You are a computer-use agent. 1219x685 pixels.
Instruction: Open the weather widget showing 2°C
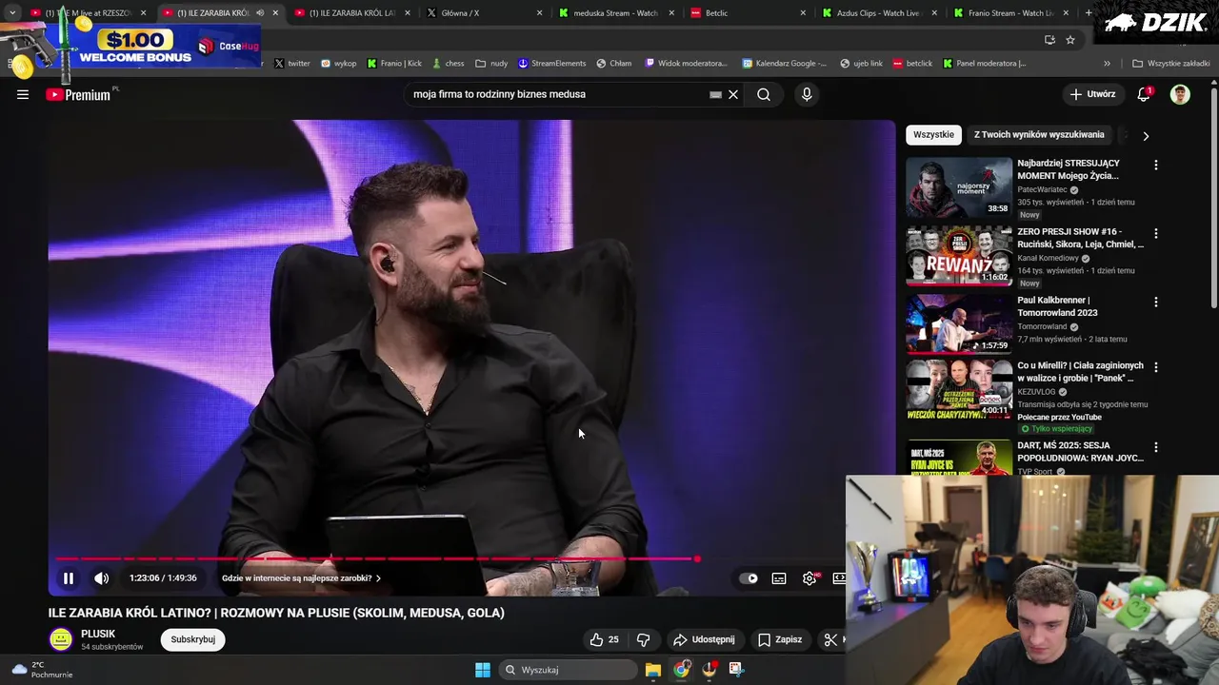[x=40, y=670]
